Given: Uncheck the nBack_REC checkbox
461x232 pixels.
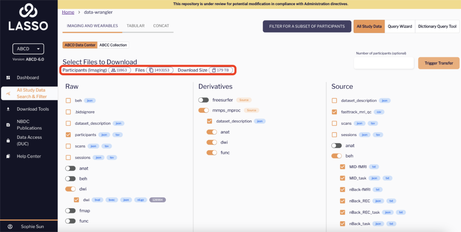Looking at the screenshot, I should click(x=342, y=201).
